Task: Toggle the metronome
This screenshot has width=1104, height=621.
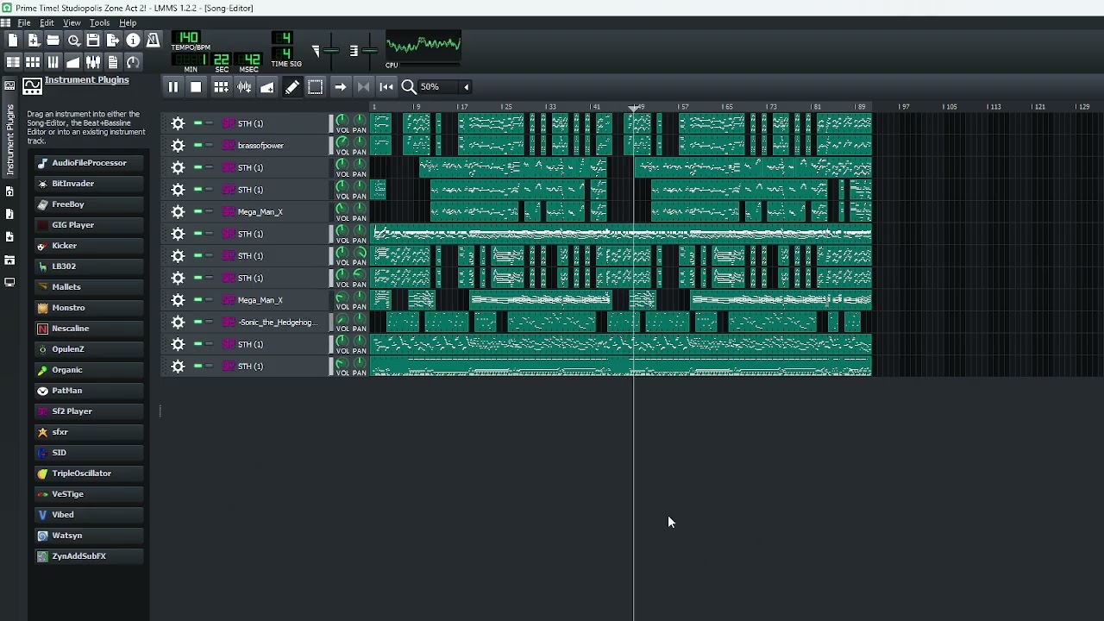Action: click(x=153, y=41)
